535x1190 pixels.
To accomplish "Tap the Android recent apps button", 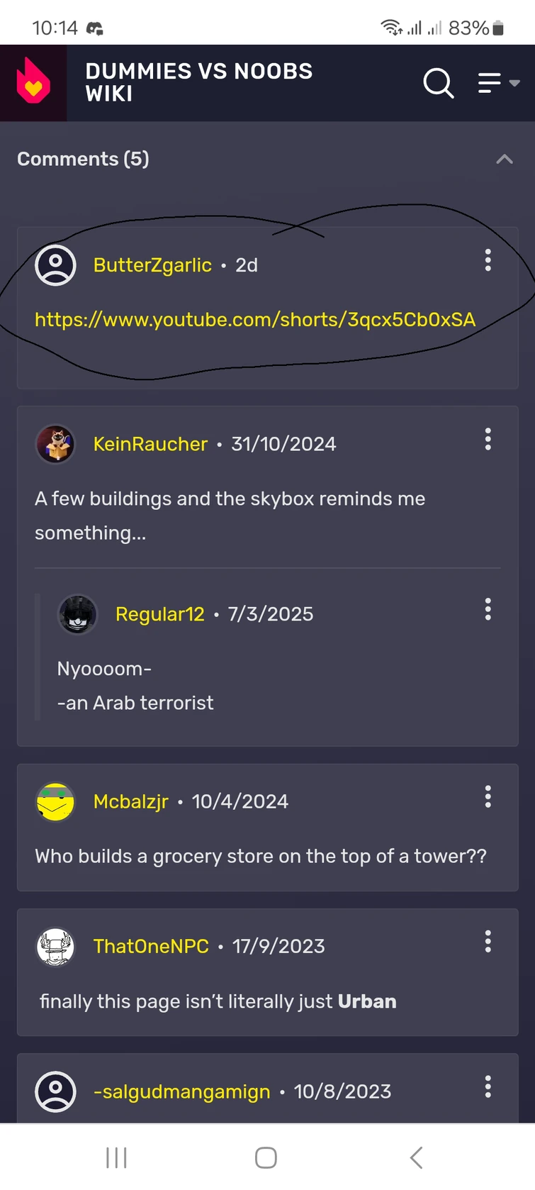I will [x=116, y=1157].
